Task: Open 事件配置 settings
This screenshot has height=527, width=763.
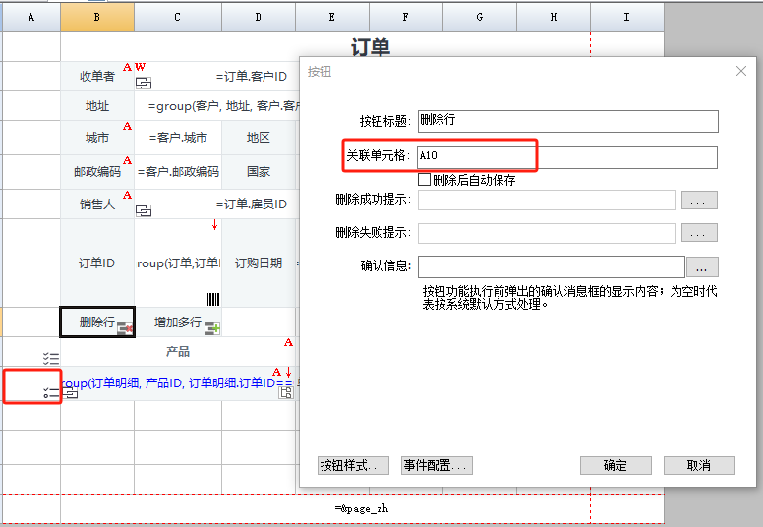Action: (x=438, y=465)
